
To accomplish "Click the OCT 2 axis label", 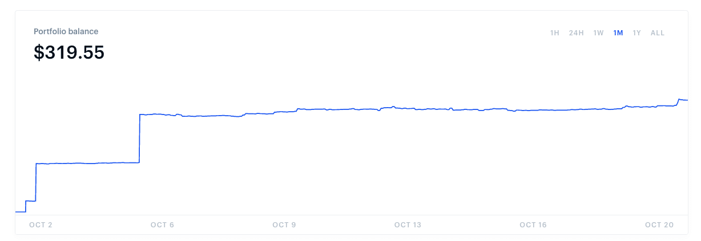I will click(x=41, y=225).
